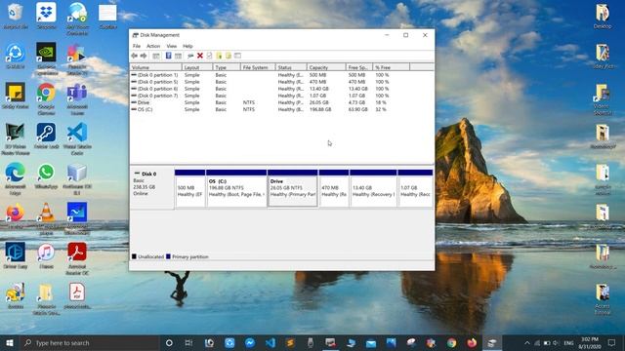
Task: Click the ENG language indicator
Action: click(568, 342)
